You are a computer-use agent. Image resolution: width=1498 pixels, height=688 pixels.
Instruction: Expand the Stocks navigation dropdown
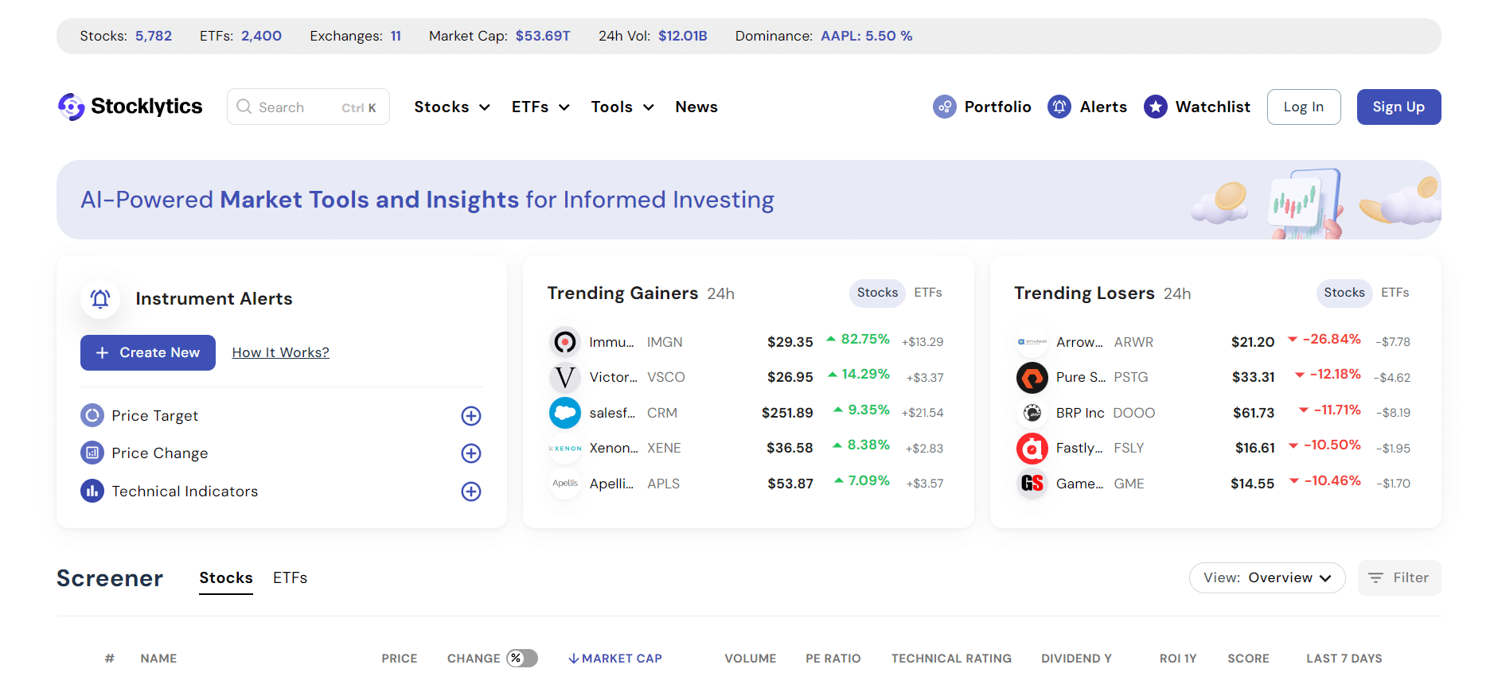[x=451, y=107]
